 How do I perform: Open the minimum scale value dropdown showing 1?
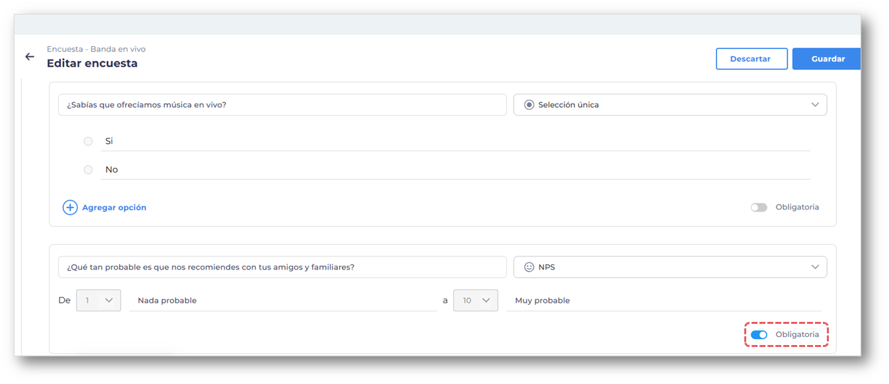tap(98, 300)
